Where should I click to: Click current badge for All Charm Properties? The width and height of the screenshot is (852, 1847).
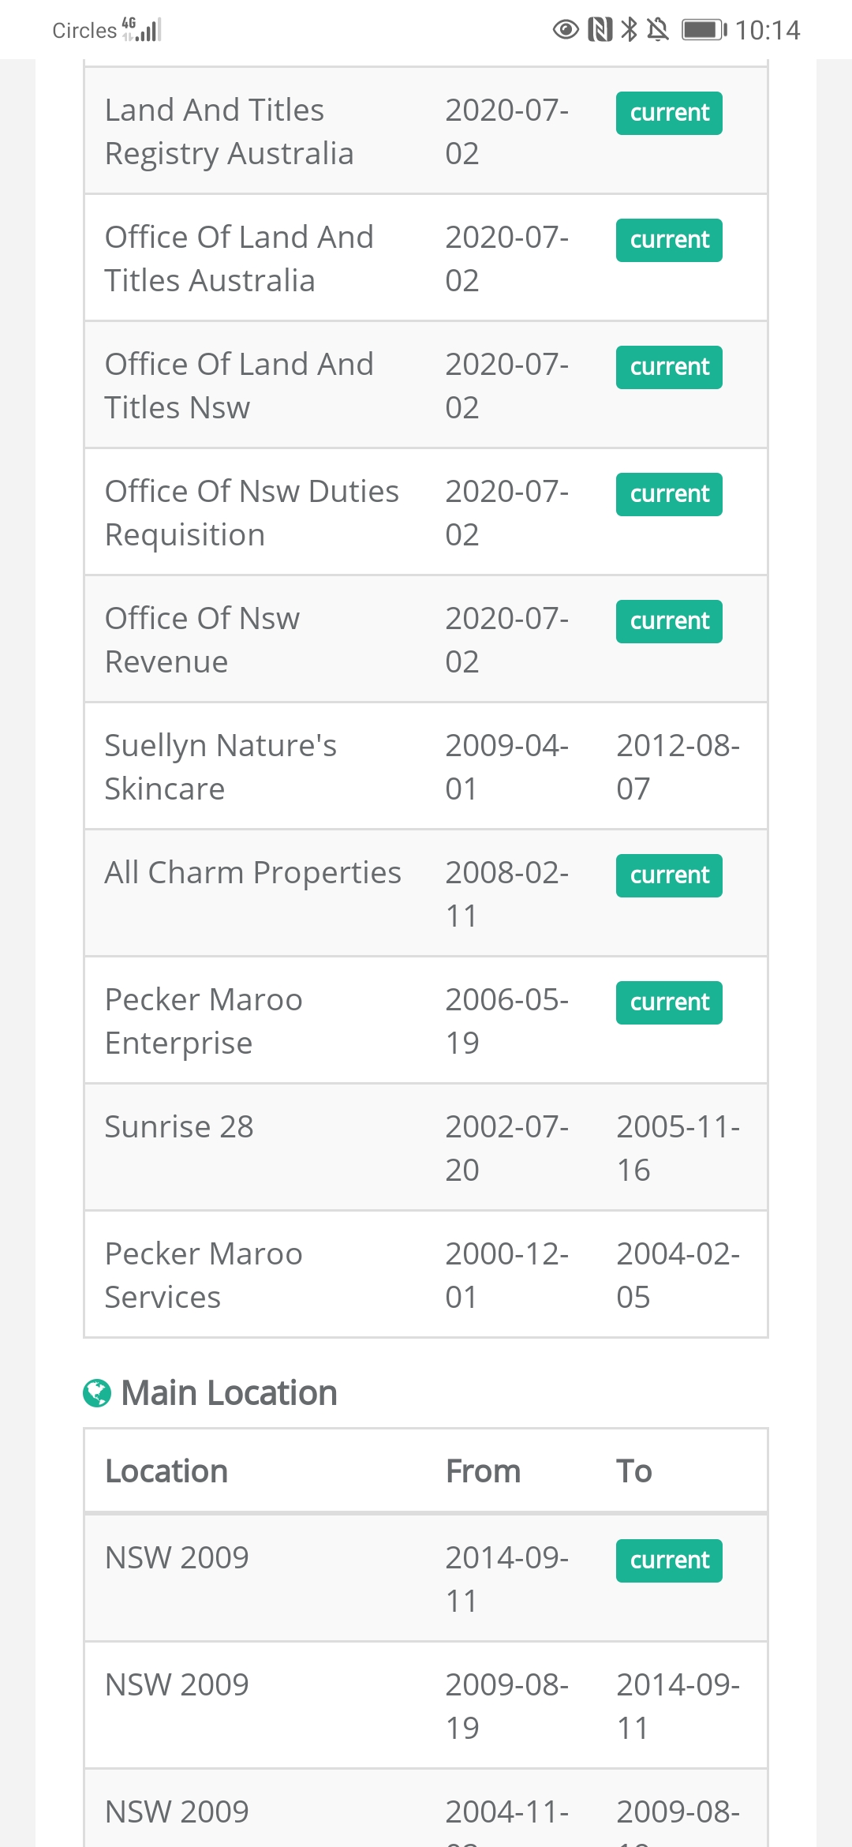pos(669,875)
